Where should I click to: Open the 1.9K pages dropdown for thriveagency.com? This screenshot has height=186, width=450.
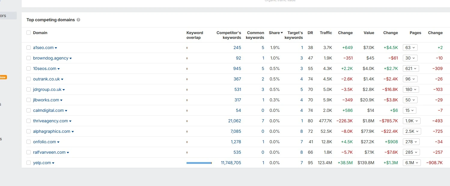[x=412, y=121]
